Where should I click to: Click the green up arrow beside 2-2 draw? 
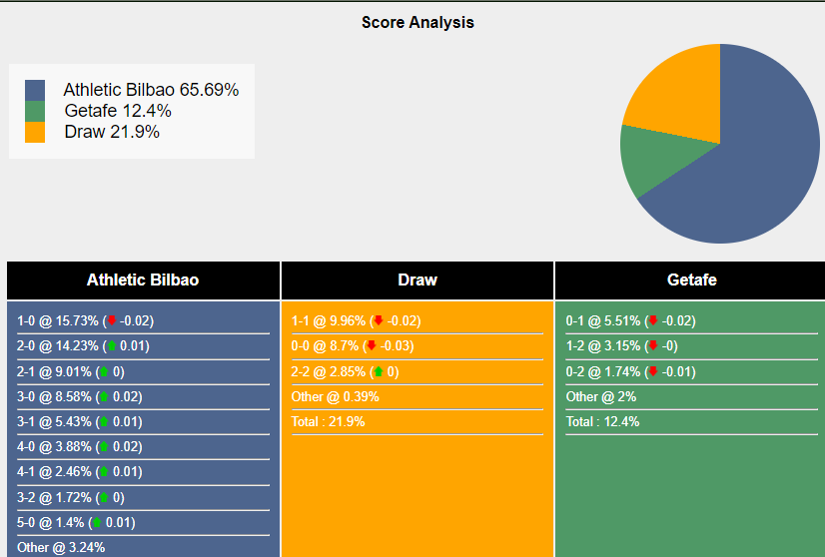pos(379,371)
